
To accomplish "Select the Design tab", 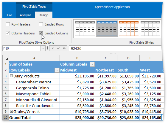I will click(x=43, y=15).
